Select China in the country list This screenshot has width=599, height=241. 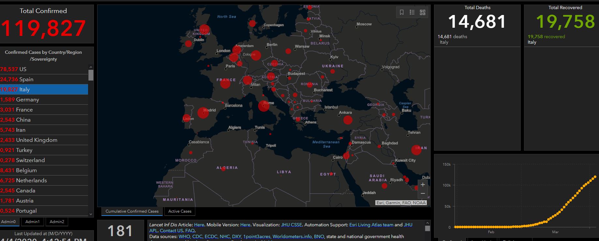[44, 120]
